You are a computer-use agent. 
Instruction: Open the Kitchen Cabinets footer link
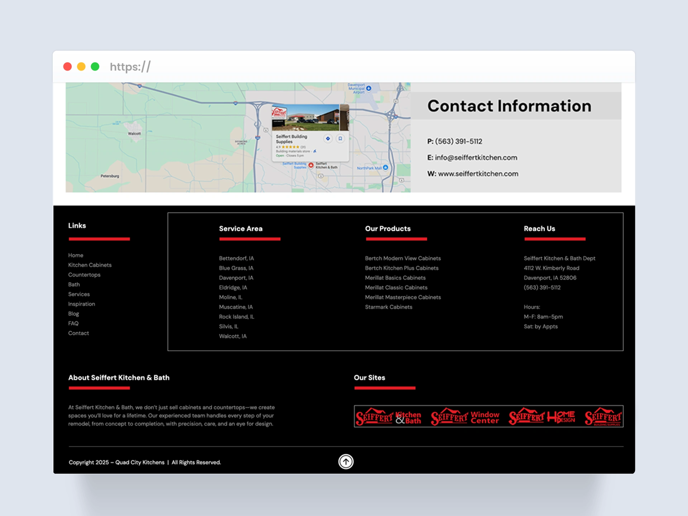(x=90, y=265)
